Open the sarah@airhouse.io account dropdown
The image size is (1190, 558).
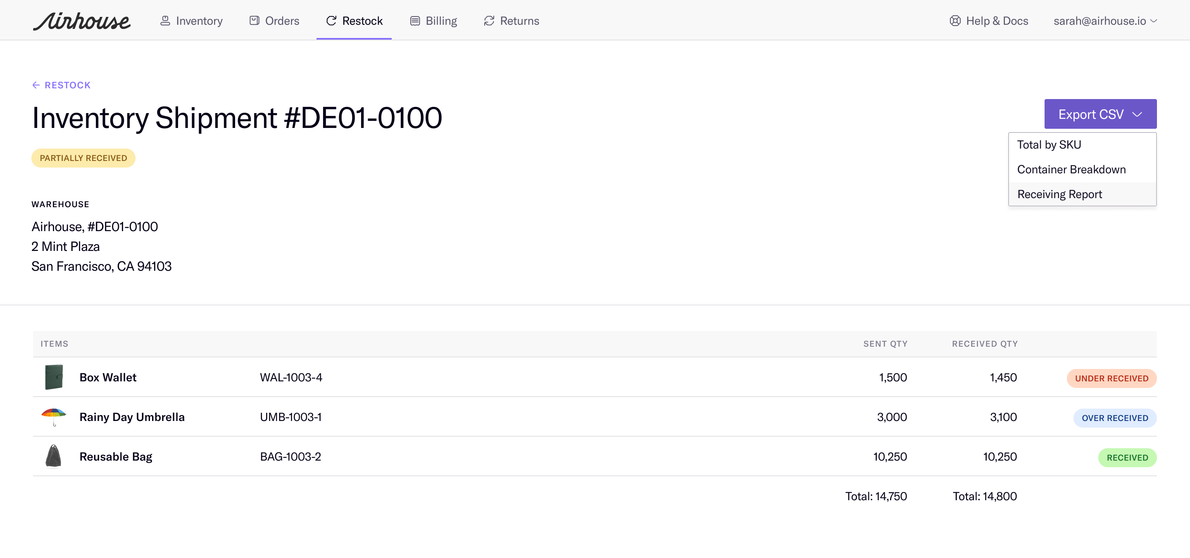coord(1105,21)
